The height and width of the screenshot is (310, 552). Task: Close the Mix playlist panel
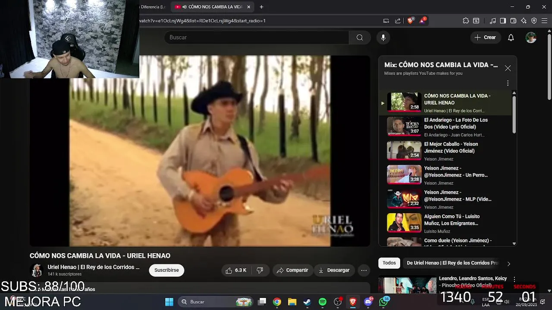point(508,68)
